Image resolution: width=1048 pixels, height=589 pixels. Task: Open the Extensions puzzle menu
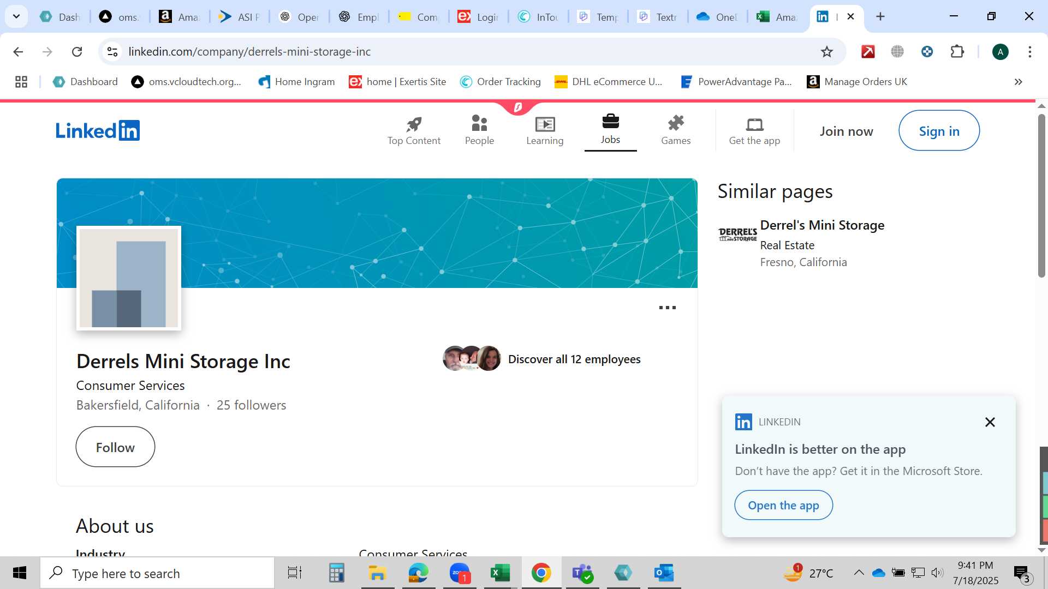coord(957,52)
